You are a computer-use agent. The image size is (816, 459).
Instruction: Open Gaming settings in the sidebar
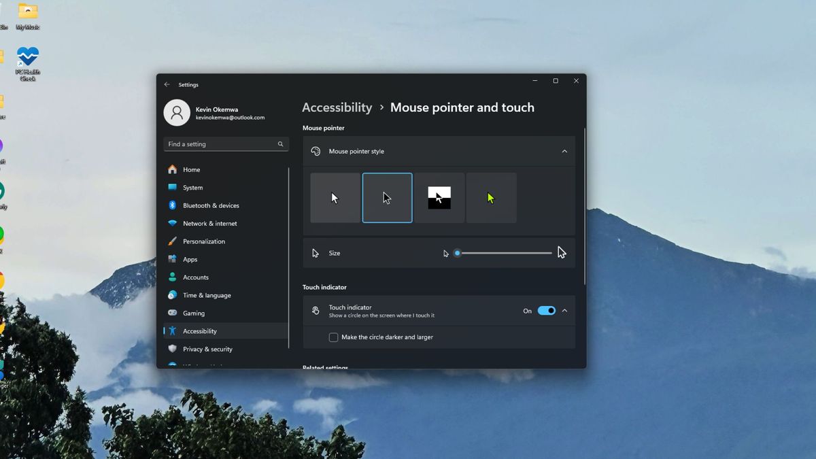(x=193, y=313)
